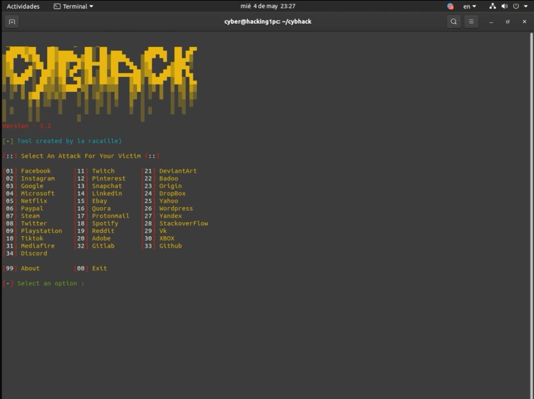Minimize the terminal window
534x399 pixels.
(x=491, y=22)
